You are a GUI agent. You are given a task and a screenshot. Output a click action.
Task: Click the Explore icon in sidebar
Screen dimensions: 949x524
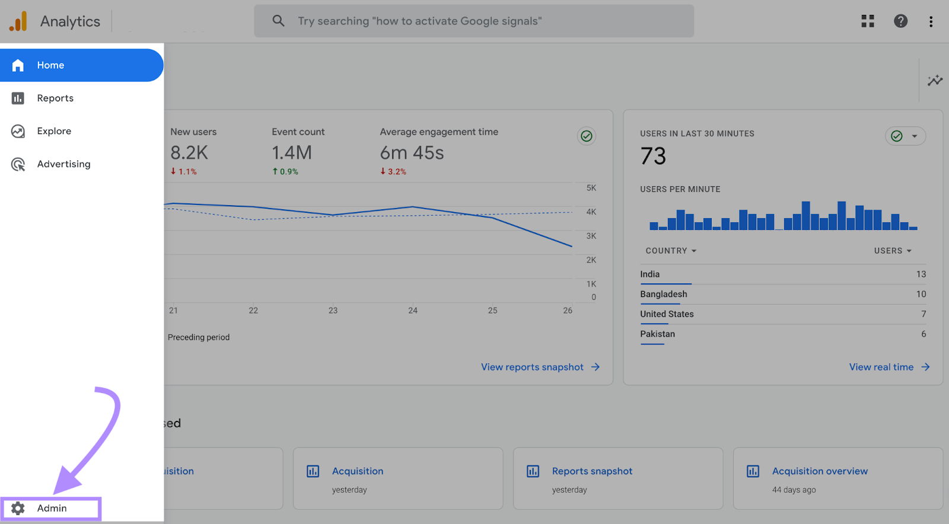tap(18, 131)
